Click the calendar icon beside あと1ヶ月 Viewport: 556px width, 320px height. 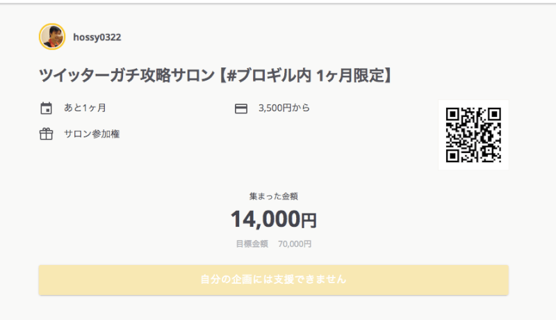tap(46, 109)
